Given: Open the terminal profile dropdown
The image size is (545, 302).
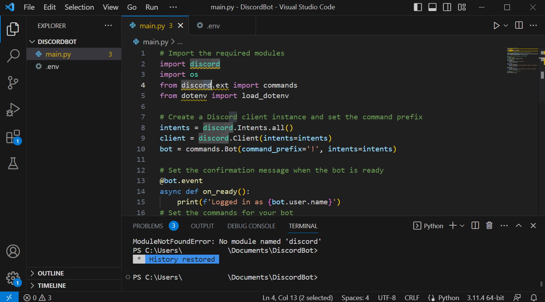Looking at the screenshot, I should click(462, 226).
